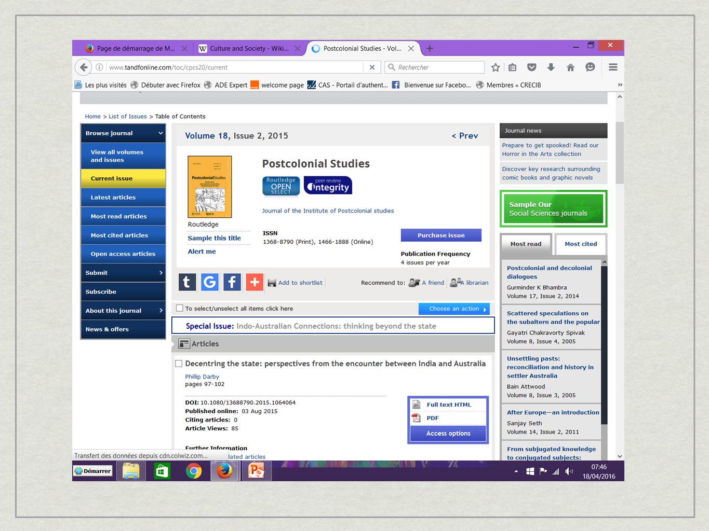Screen dimensions: 709x531
Task: Open Most read articles menu item
Action: [123, 216]
